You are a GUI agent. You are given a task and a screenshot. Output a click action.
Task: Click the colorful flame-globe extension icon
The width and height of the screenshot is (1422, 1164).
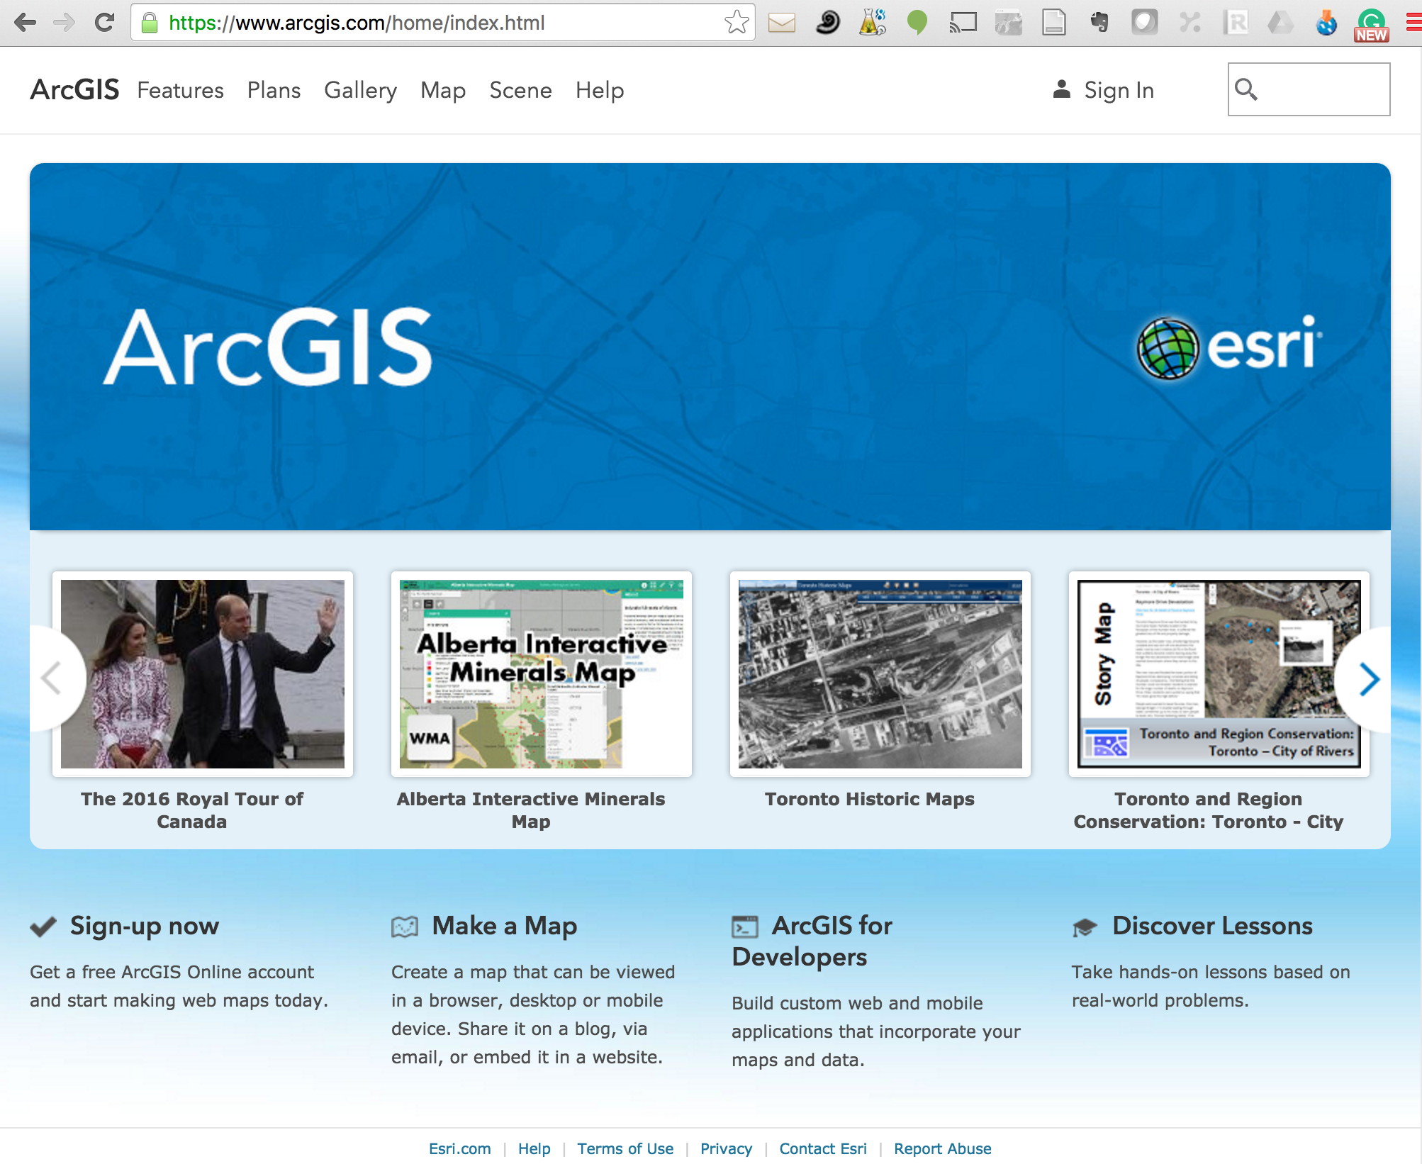(x=1326, y=23)
